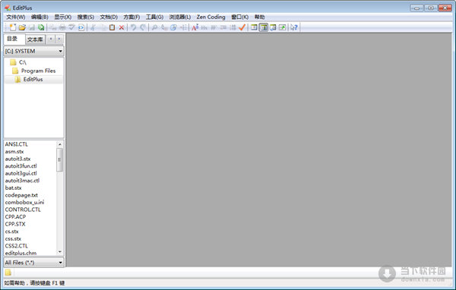Click the New file toolbar icon
456x290 pixels.
pyautogui.click(x=13, y=27)
